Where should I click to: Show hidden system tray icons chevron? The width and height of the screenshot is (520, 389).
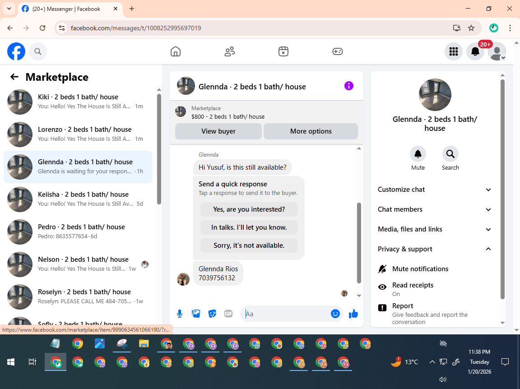click(x=432, y=362)
